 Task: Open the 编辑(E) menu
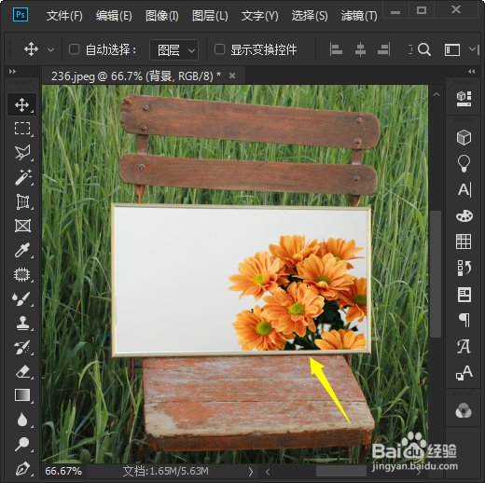pyautogui.click(x=114, y=16)
